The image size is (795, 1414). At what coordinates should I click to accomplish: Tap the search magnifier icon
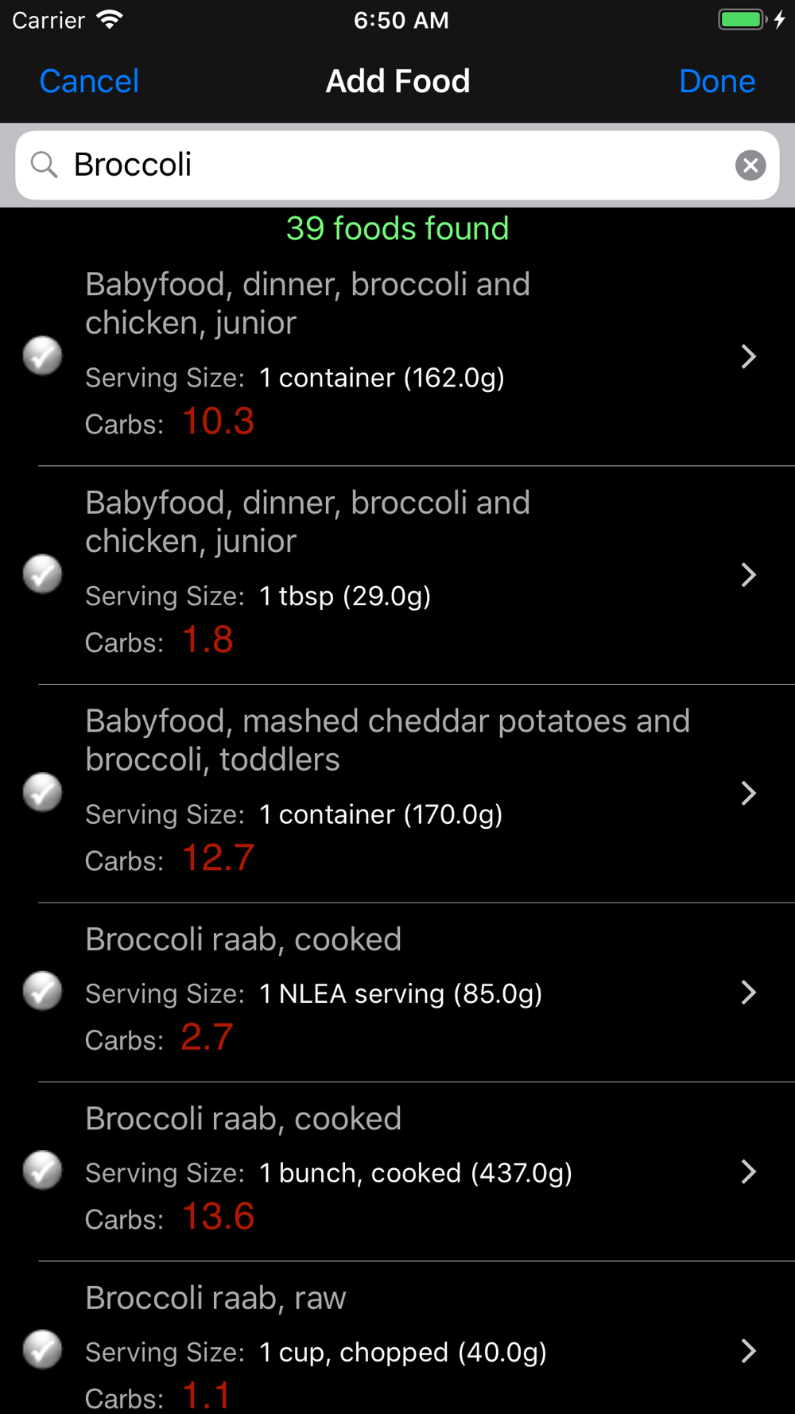(45, 165)
